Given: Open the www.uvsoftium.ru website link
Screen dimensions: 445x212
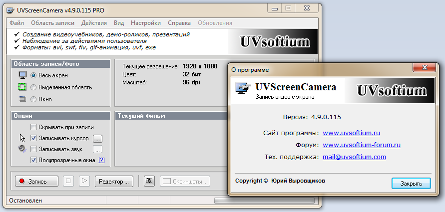Looking at the screenshot, I should [x=351, y=133].
